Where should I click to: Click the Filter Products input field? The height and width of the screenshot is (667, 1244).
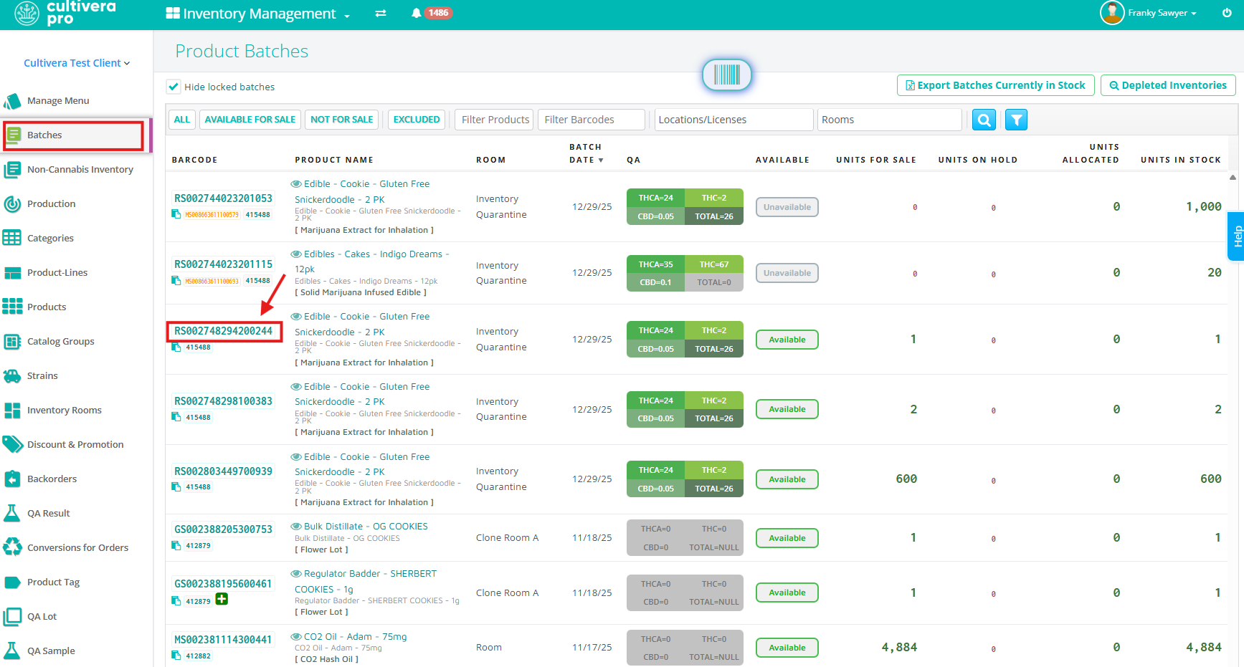pyautogui.click(x=495, y=120)
